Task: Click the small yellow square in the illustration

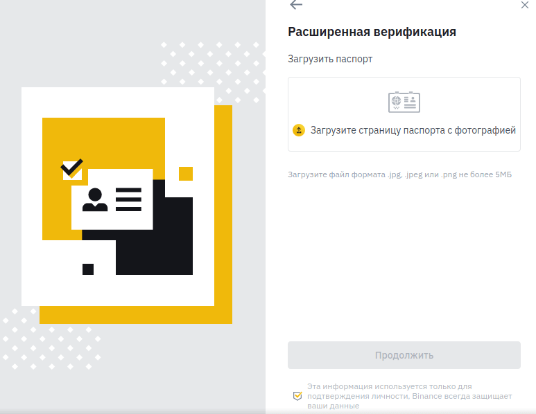Action: (186, 174)
